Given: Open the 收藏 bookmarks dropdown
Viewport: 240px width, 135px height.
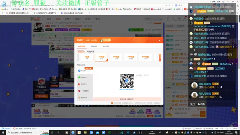Looking at the screenshot, I should pyautogui.click(x=4, y=9).
